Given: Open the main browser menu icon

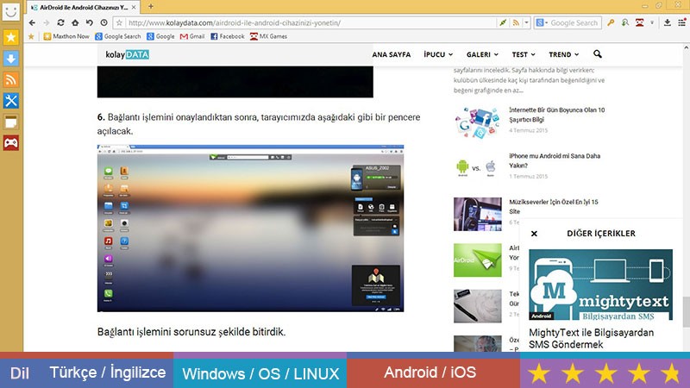Looking at the screenshot, I should tap(681, 23).
